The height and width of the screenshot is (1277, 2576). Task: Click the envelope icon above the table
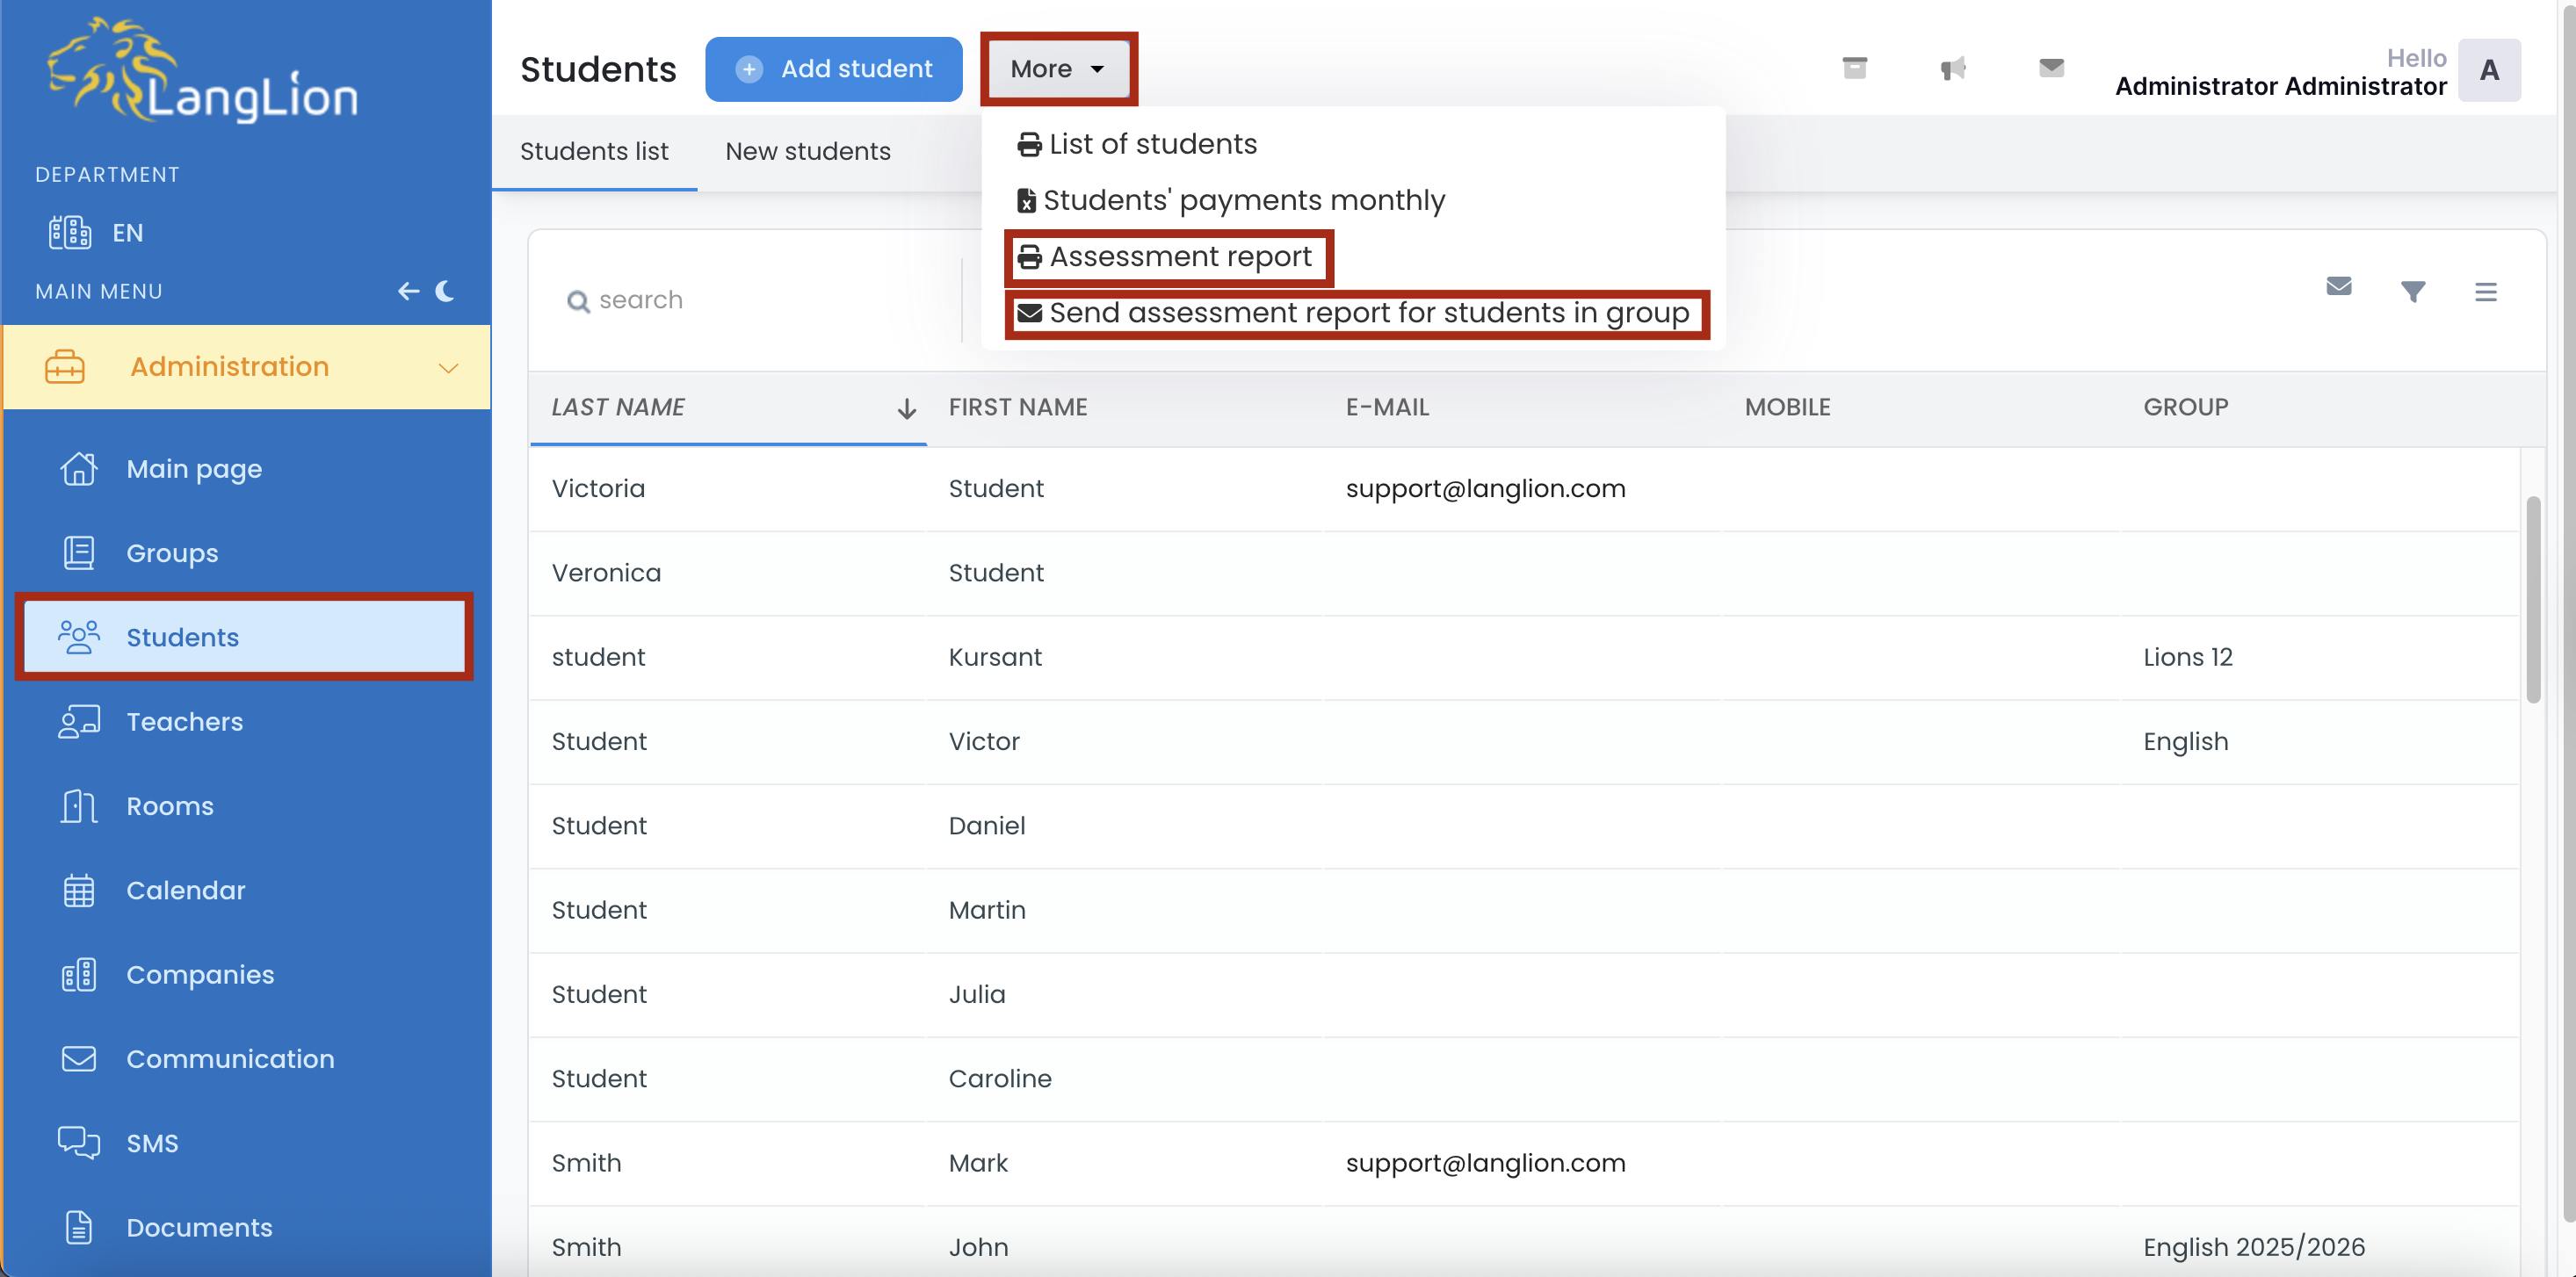click(2338, 287)
